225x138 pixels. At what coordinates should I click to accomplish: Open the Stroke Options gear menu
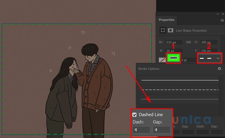tap(220, 69)
